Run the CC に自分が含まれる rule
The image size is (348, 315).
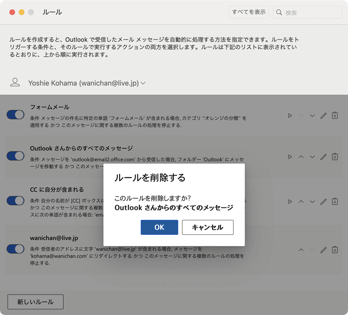point(290,202)
